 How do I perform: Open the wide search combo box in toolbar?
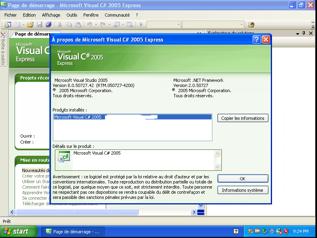pyautogui.click(x=213, y=25)
